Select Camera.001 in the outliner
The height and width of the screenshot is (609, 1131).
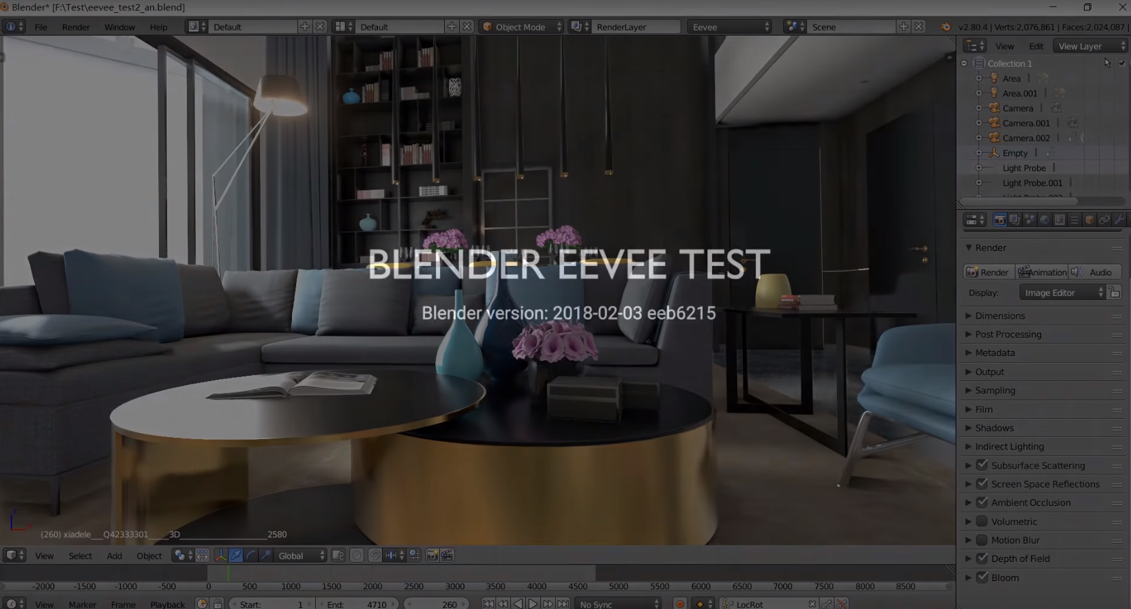coord(1026,123)
